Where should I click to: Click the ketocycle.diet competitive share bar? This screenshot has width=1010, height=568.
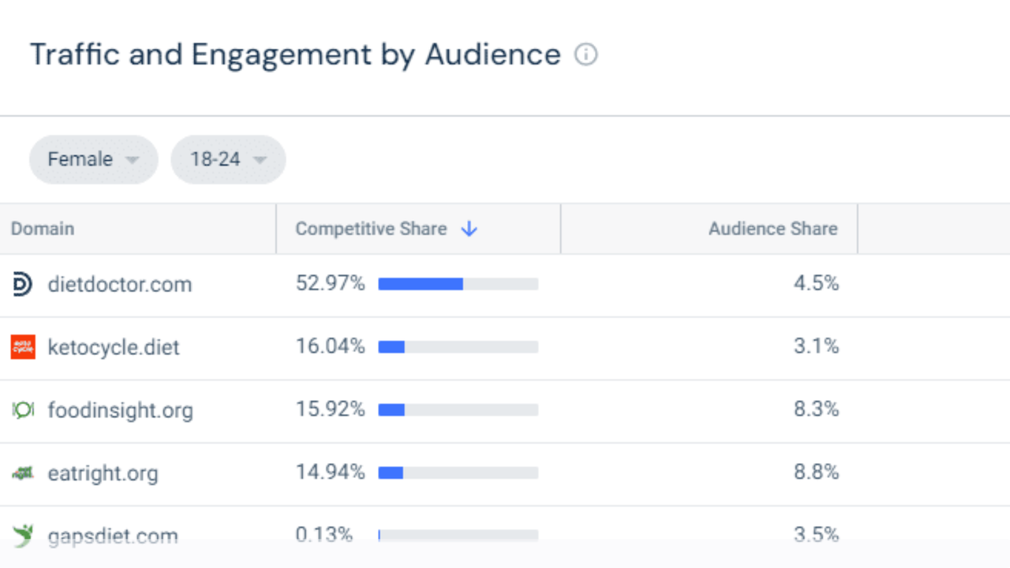pos(458,347)
